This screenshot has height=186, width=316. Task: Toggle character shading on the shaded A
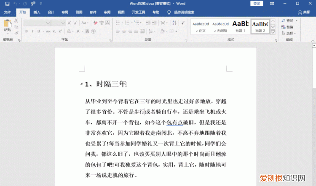pos(87,31)
